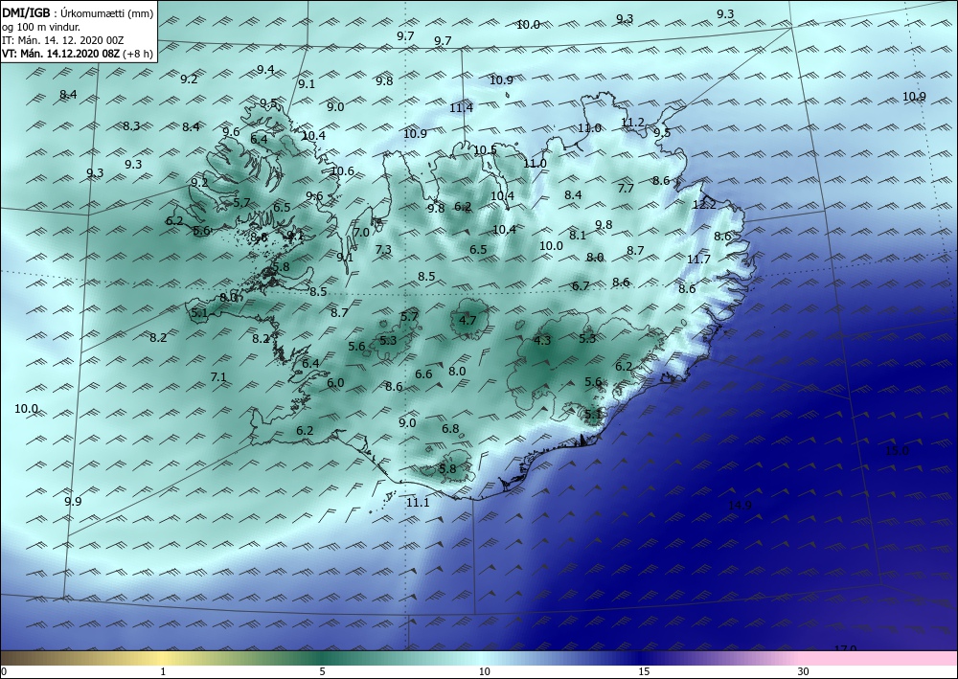Select the 9.9 value over the ocean
This screenshot has width=958, height=679.
click(73, 501)
